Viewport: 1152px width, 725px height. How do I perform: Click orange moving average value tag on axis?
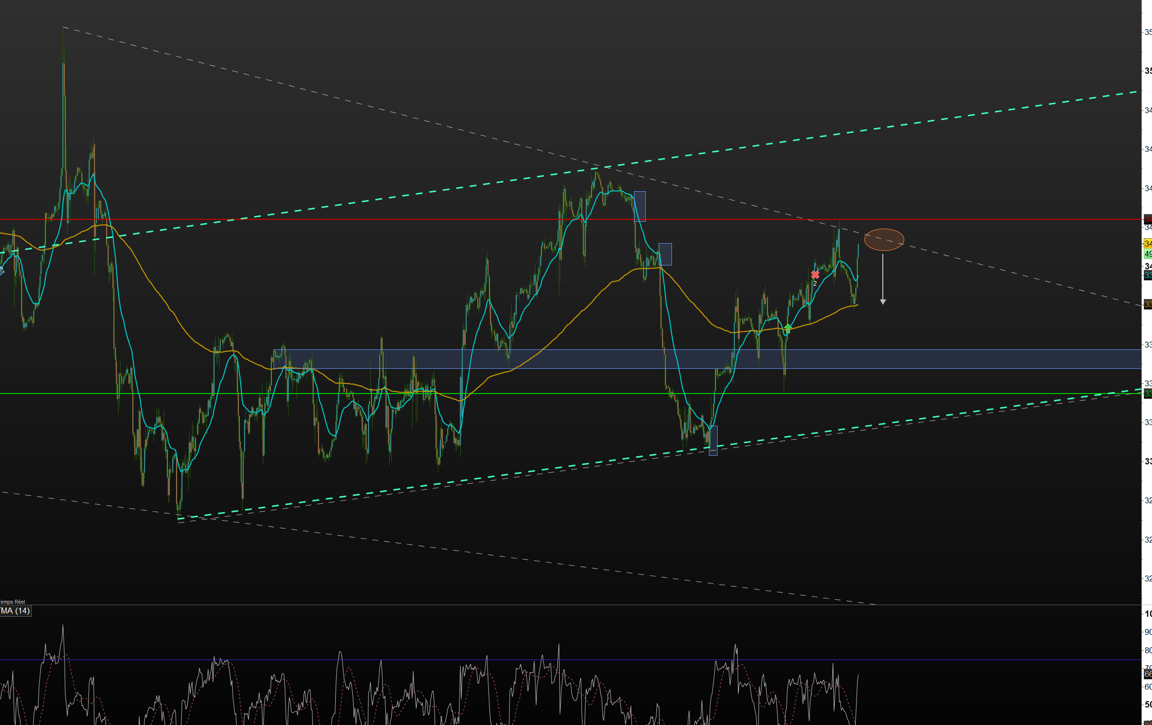[x=1148, y=305]
